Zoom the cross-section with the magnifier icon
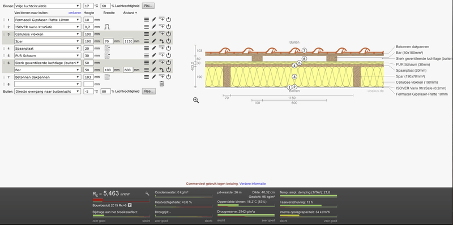Image resolution: width=453 pixels, height=225 pixels. (x=196, y=100)
